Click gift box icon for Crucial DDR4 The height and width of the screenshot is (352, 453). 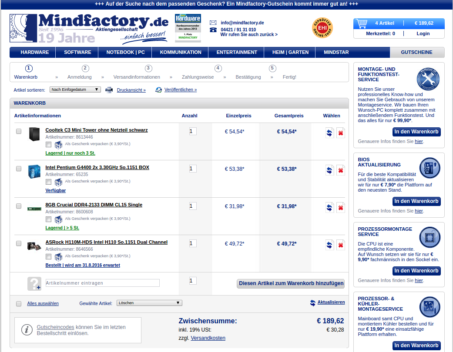point(58,219)
